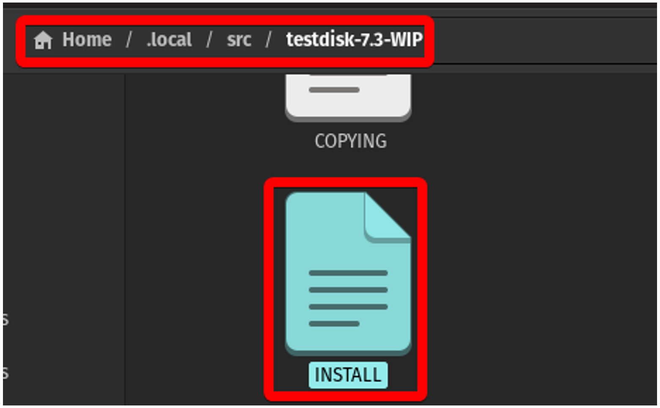660x408 pixels.
Task: Open the .local folder breadcrumb
Action: click(169, 40)
